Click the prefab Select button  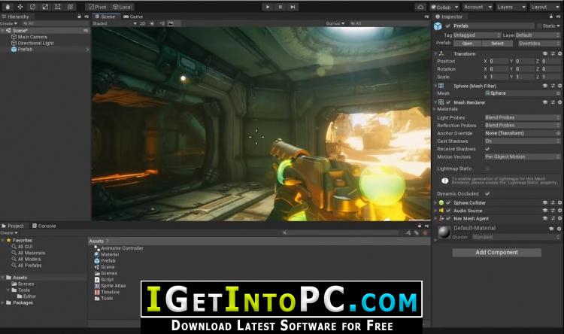tap(498, 43)
